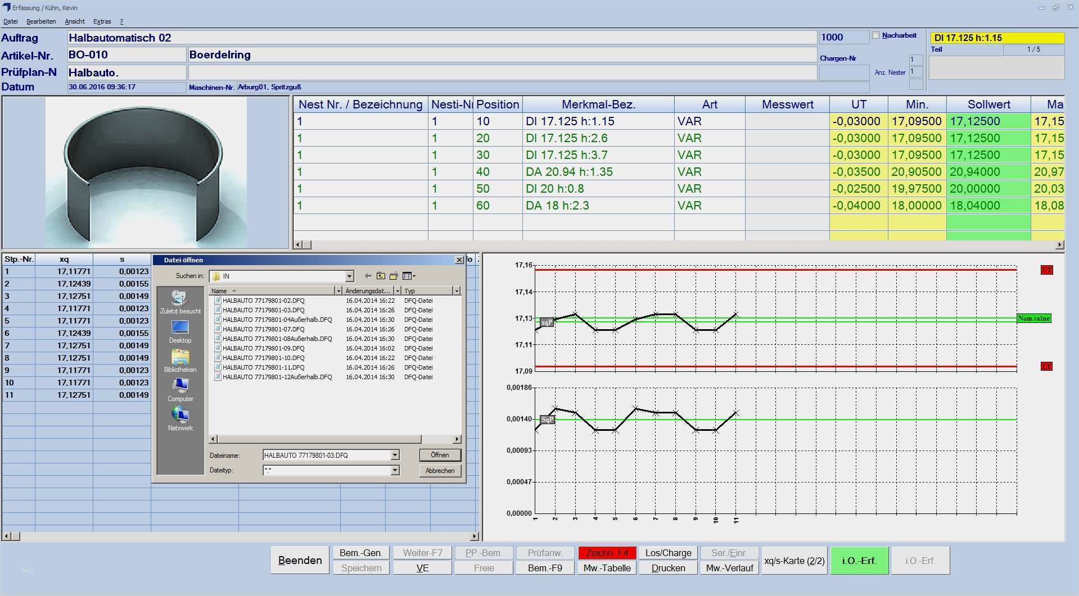Click the xq/s-Karte (2/2) button
The width and height of the screenshot is (1079, 596).
click(794, 560)
